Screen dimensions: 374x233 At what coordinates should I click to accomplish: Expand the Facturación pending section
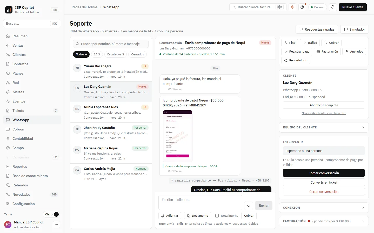324,221
